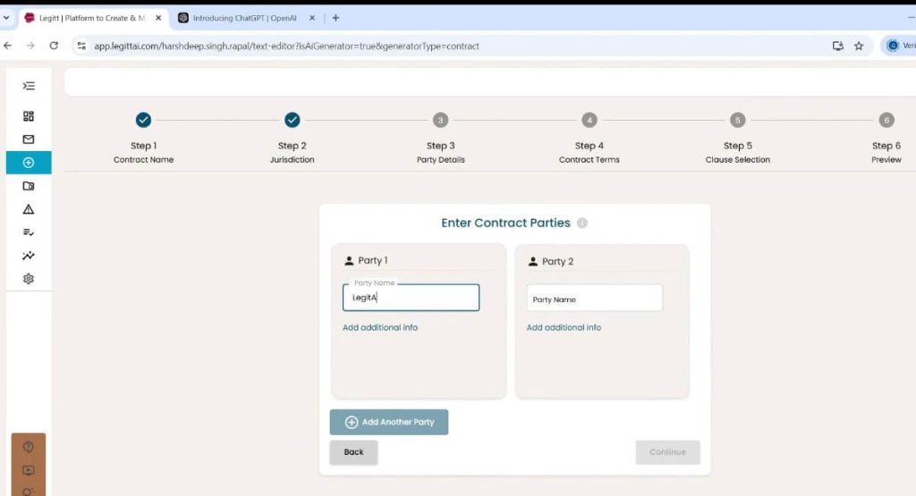This screenshot has width=916, height=496.
Task: Click the Back button
Action: coord(353,452)
